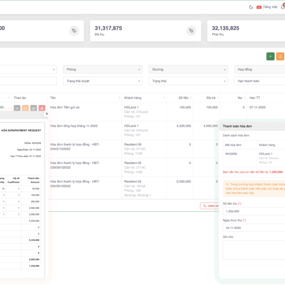Switch language via Tiếng Việt selector
This screenshot has width=285, height=285.
coord(267,7)
